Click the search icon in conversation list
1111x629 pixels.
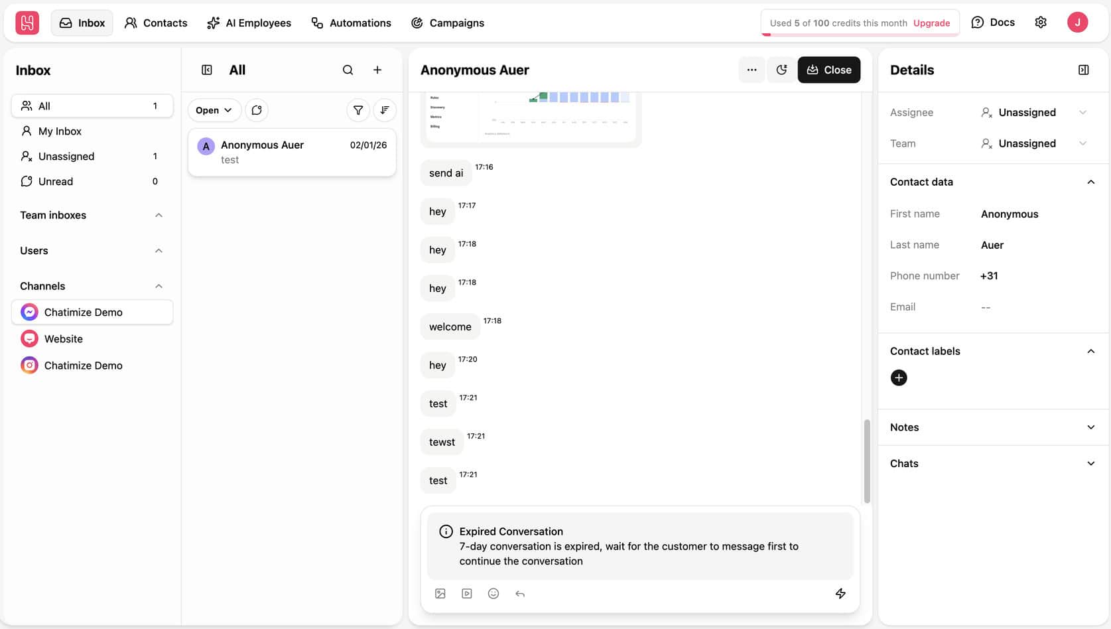(348, 70)
